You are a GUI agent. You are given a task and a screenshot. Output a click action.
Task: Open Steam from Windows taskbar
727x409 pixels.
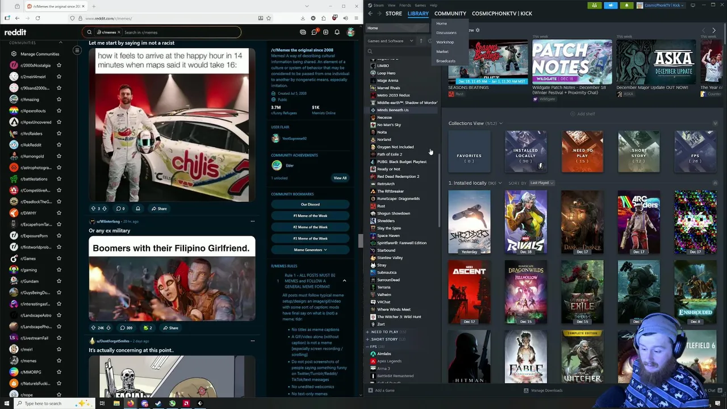pos(158,403)
